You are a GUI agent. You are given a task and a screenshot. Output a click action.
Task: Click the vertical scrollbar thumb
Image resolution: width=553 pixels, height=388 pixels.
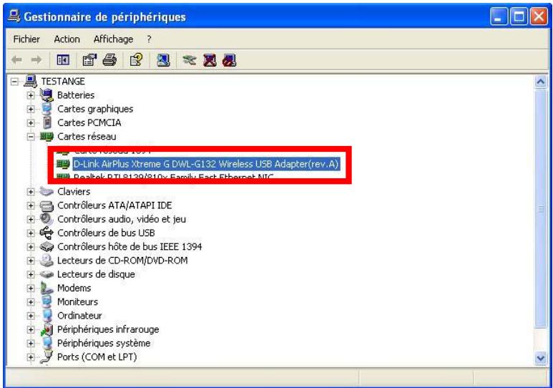click(540, 208)
